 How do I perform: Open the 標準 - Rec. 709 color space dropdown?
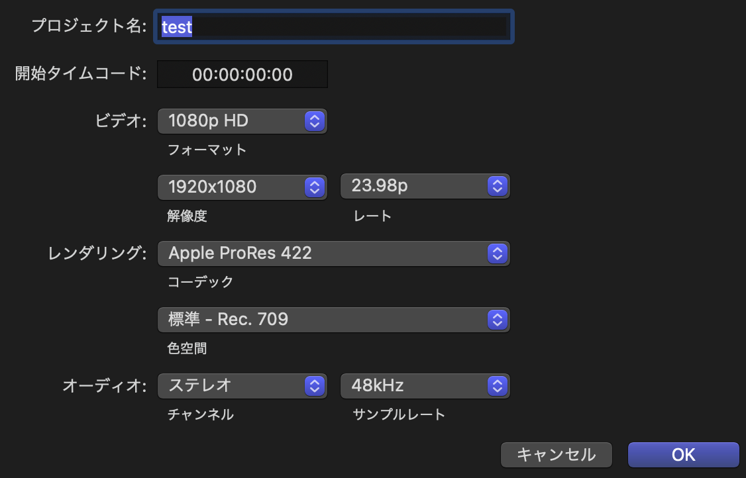point(334,320)
